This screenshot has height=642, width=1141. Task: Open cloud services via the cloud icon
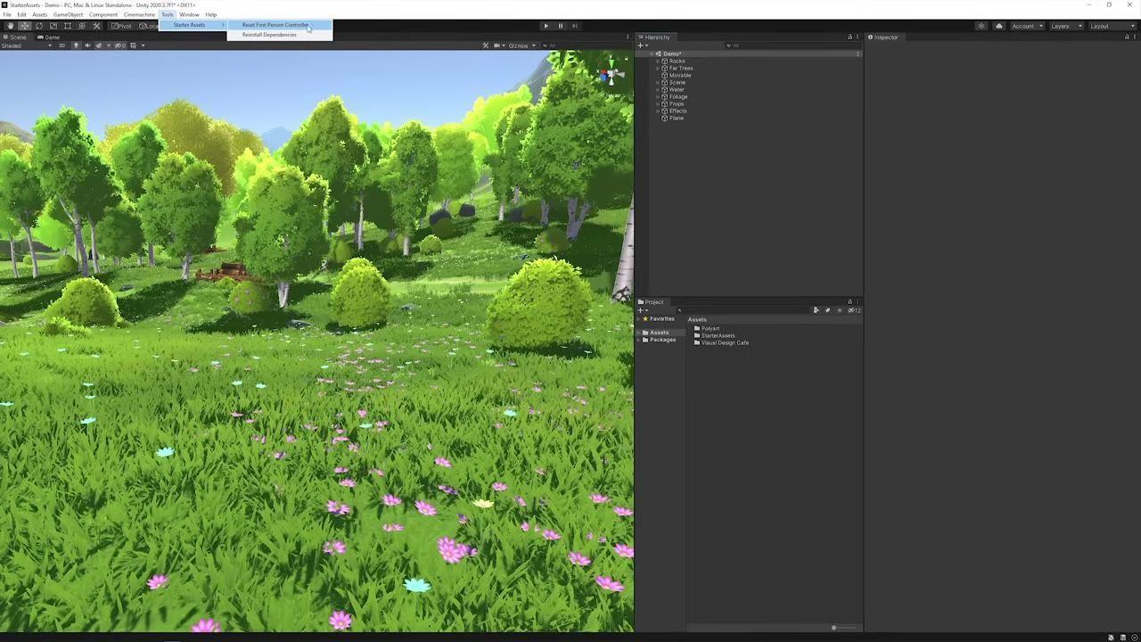(x=998, y=26)
